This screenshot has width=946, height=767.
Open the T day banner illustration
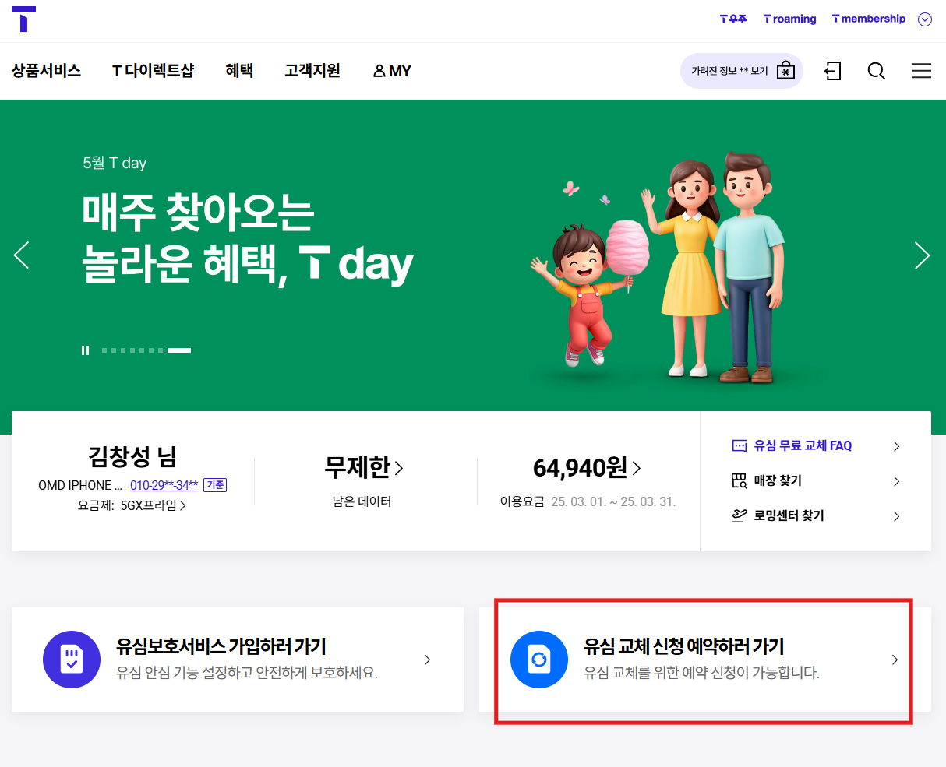coord(658,269)
